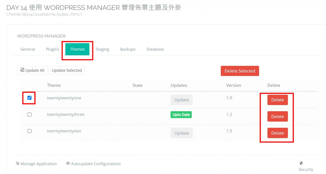Click the WORDPRESS MANAGER heading
This screenshot has height=174, width=326.
point(41,36)
